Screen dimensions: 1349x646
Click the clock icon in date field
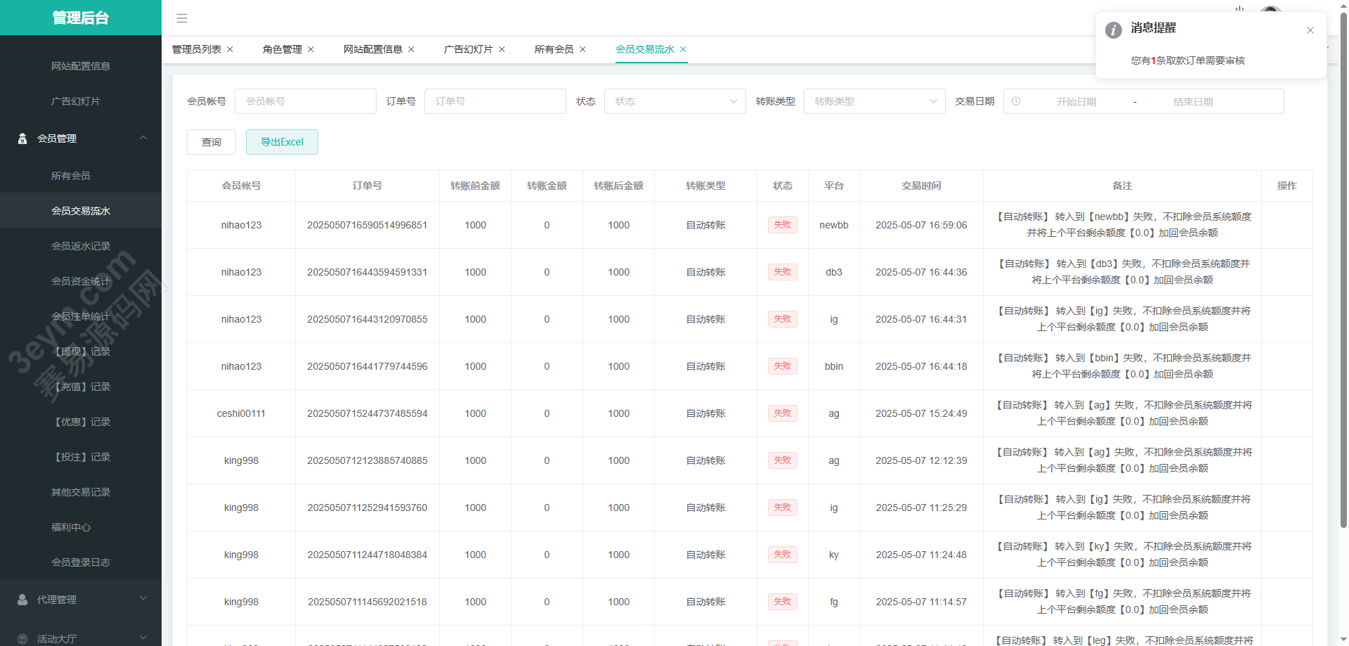click(1016, 101)
